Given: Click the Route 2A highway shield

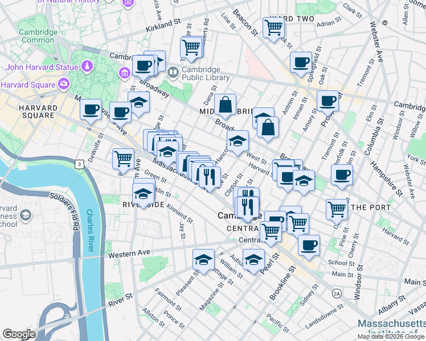Looking at the screenshot, I should [337, 294].
